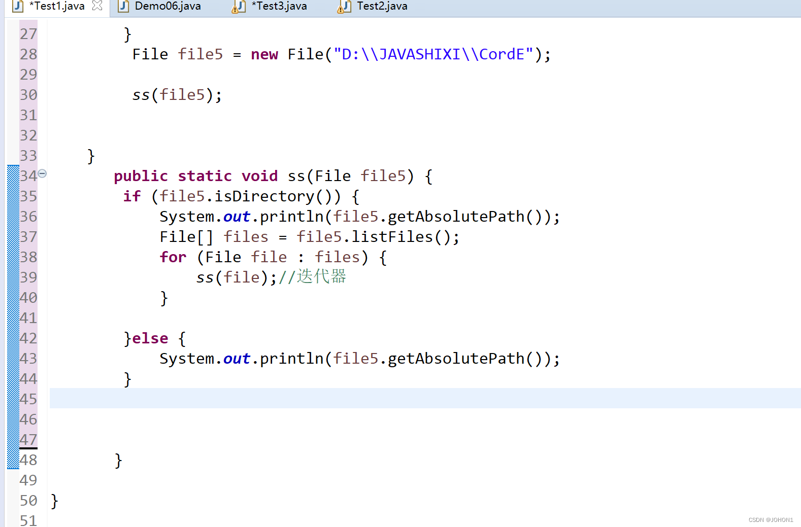This screenshot has width=801, height=527.
Task: Click the 'files' variable declaration on line 37
Action: [246, 237]
